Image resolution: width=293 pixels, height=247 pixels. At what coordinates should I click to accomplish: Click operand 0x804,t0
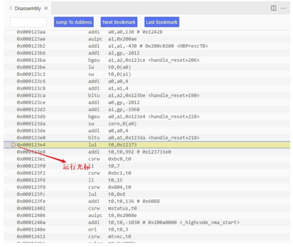119,187
